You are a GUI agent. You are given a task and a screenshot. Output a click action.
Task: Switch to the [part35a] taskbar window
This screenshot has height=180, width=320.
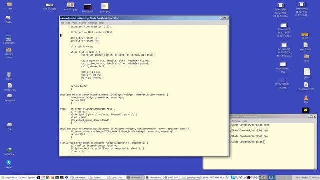pos(117,178)
